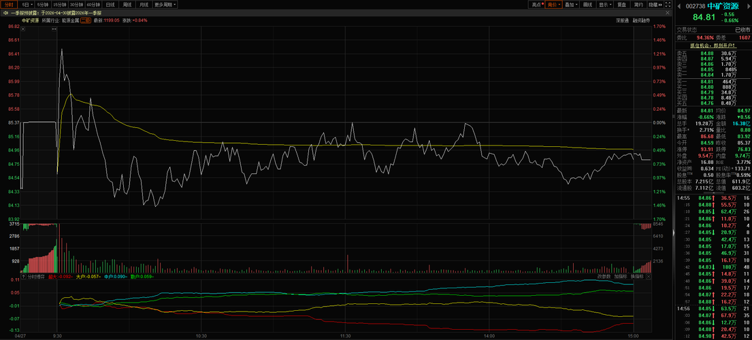
Task: Click 改参数 to modify indicator parameters
Action: coord(604,276)
